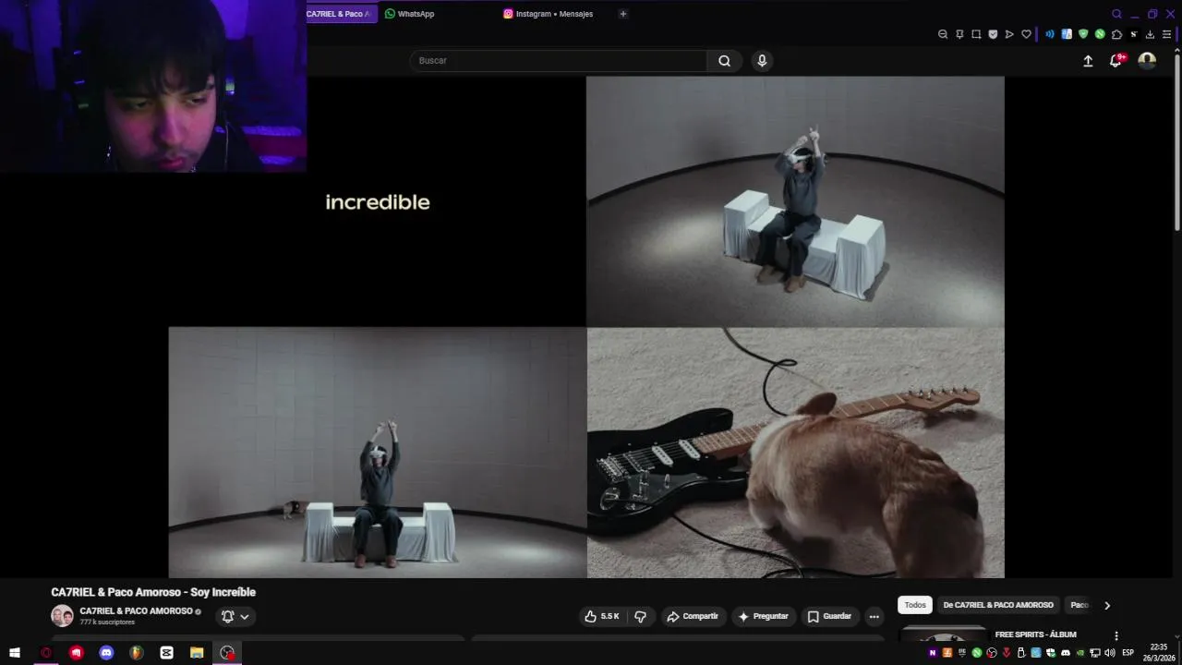Open File Explorer from the taskbar
Viewport: 1182px width, 665px height.
coord(197,653)
